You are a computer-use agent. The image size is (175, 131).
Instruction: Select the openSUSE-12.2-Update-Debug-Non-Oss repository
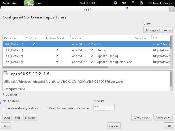[x=86, y=62]
